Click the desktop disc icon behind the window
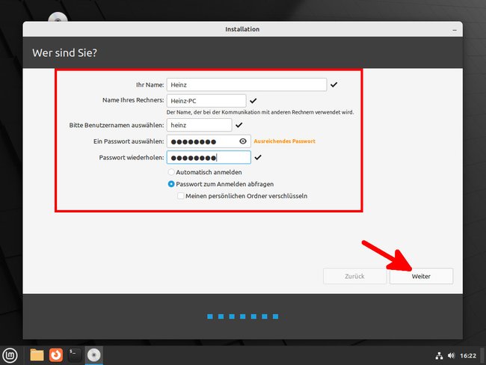Screen dimensions: 486x365 (x=58, y=17)
